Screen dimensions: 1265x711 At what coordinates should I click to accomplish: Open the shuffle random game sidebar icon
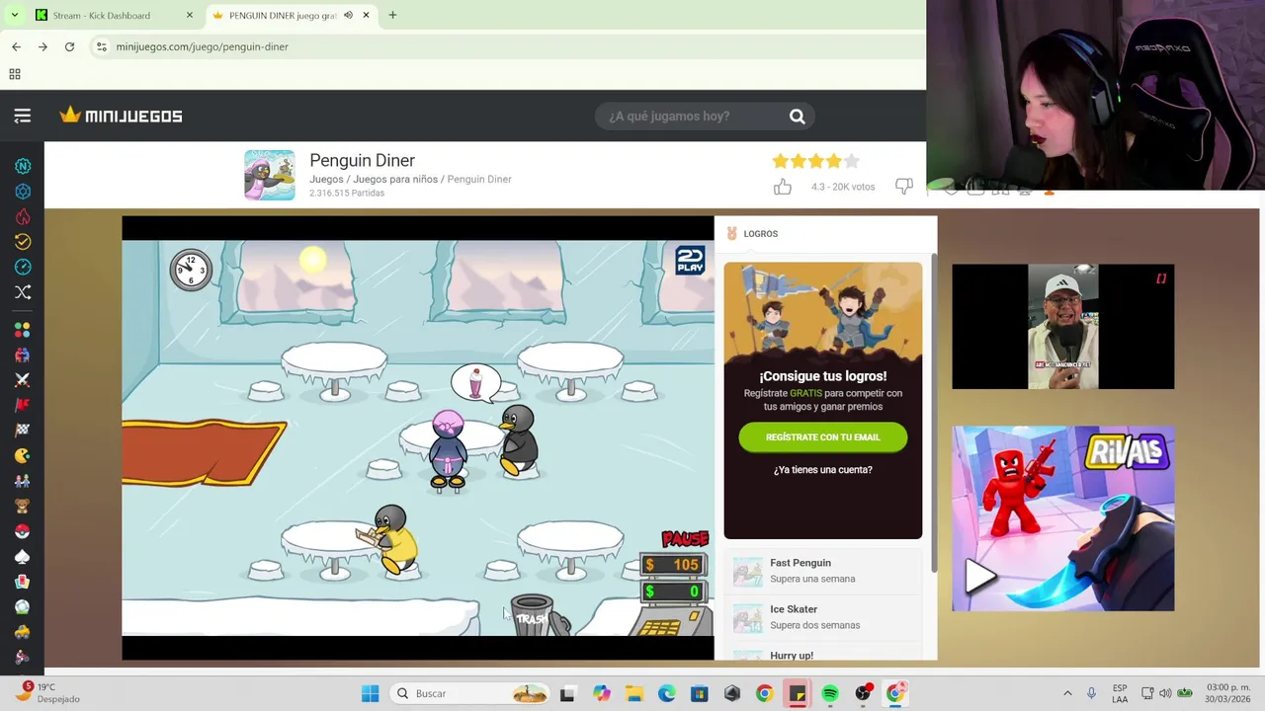coord(23,292)
